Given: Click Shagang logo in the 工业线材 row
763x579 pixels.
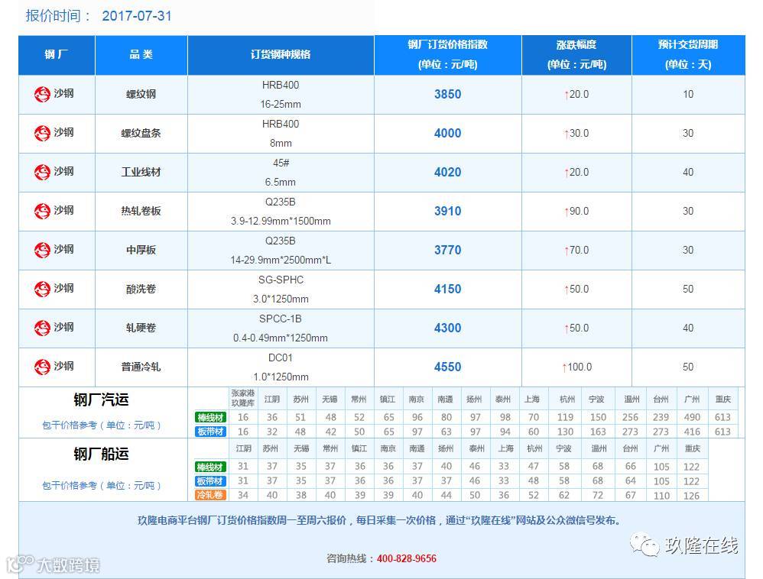Looking at the screenshot, I should 42,172.
